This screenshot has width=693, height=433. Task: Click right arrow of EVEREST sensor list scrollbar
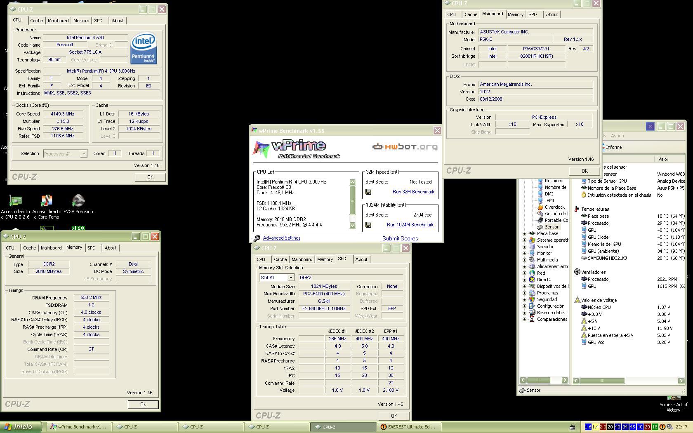[681, 381]
